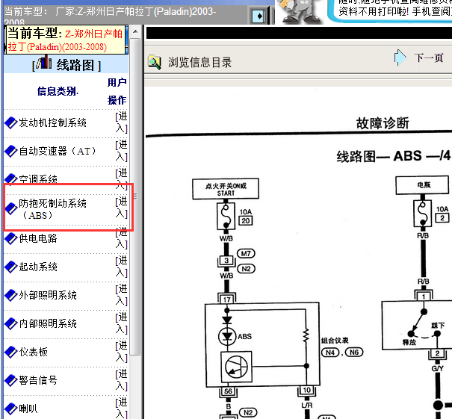Open 发动机控制系统 via its [进入] link
The width and height of the screenshot is (452, 419).
tap(121, 122)
